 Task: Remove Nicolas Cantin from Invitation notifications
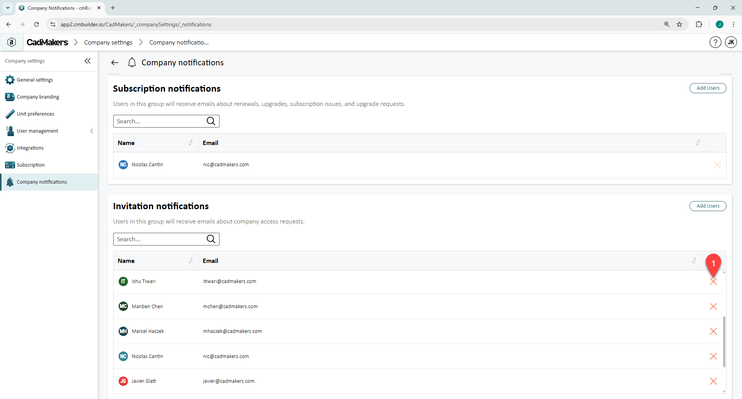[x=713, y=356]
